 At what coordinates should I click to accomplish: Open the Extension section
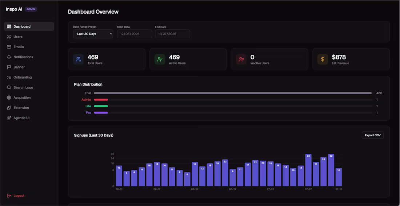[29, 108]
